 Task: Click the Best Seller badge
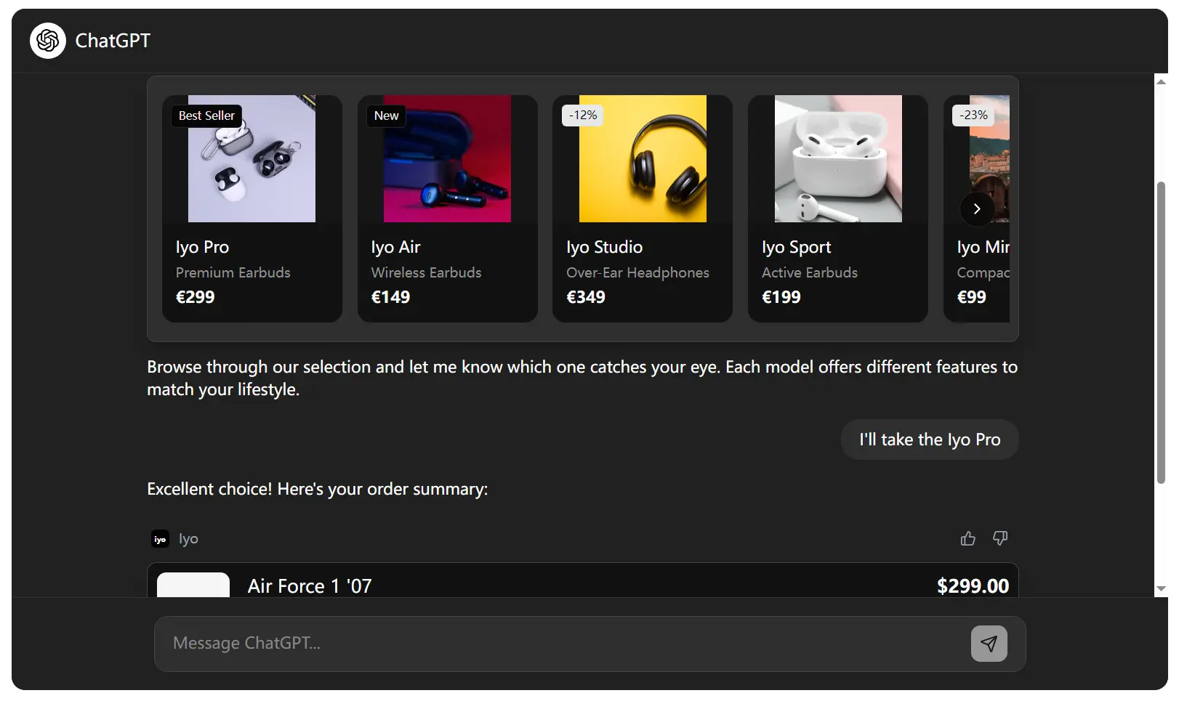pyautogui.click(x=206, y=116)
